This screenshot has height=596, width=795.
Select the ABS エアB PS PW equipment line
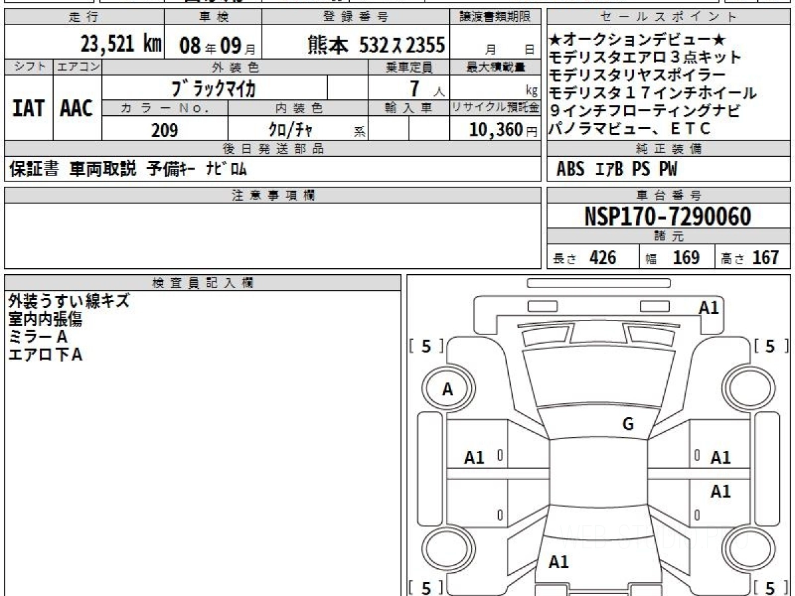[x=617, y=170]
